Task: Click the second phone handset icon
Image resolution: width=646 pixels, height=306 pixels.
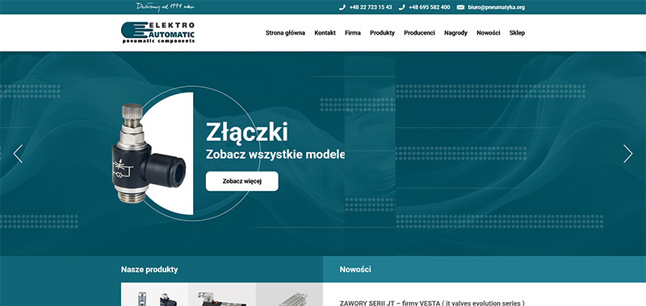Action: coord(401,7)
